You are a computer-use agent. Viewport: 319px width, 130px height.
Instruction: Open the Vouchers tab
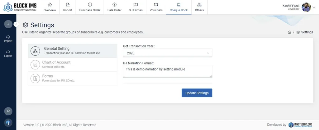[156, 7]
